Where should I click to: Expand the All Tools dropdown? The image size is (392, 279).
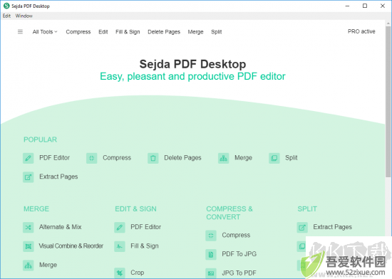[45, 32]
